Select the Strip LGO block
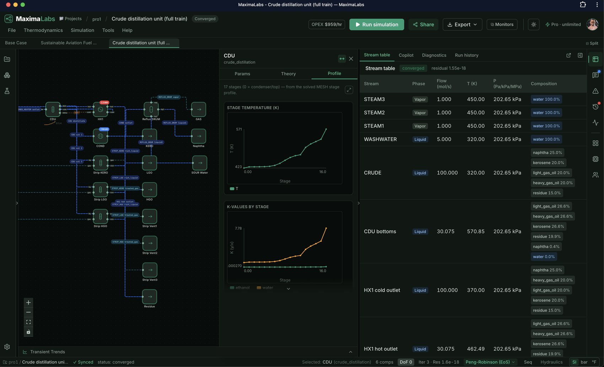604x367 pixels. click(101, 190)
